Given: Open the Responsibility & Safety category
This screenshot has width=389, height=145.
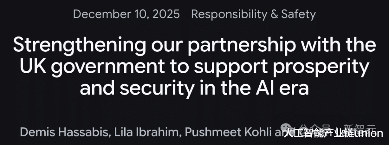Looking at the screenshot, I should point(253,14).
